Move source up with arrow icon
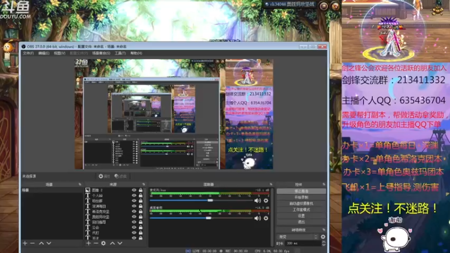Screen dimensions: 450x253 pos(112,243)
